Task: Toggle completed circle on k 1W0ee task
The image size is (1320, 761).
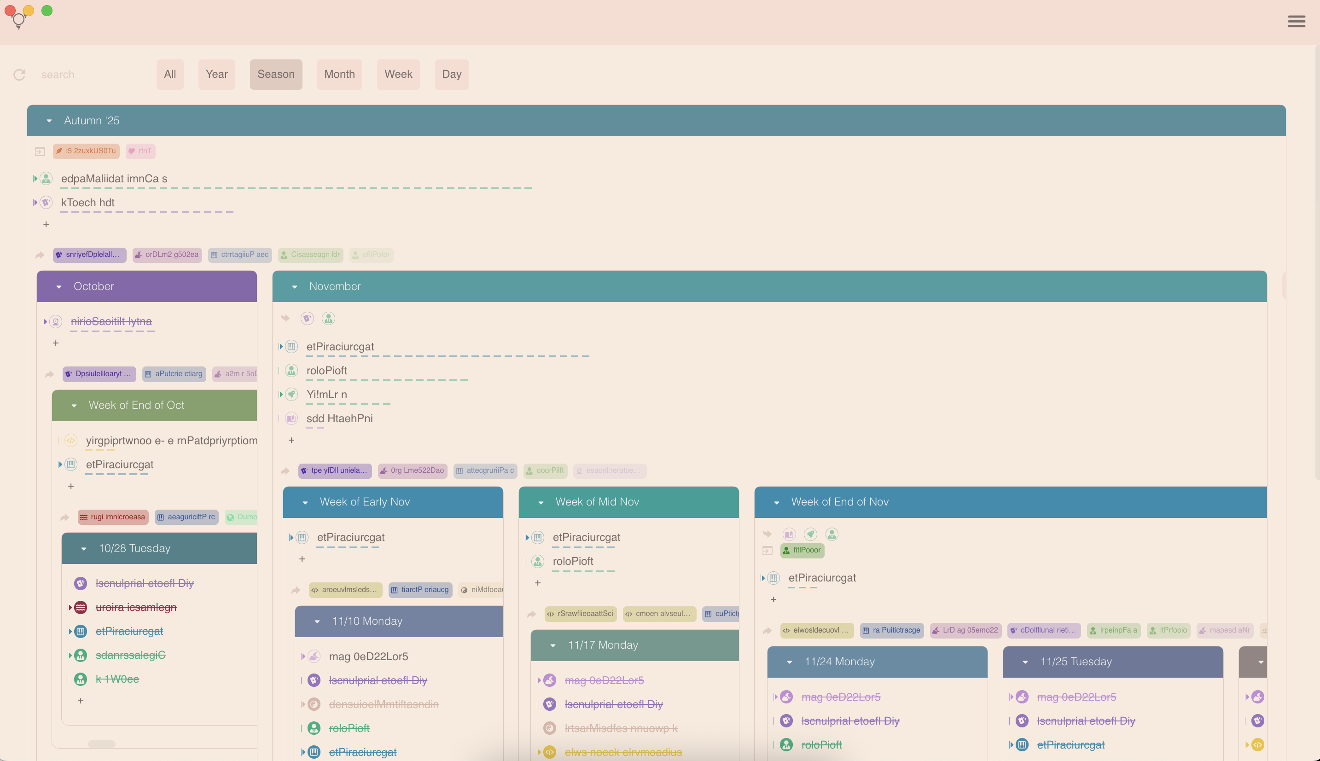Action: [x=81, y=679]
